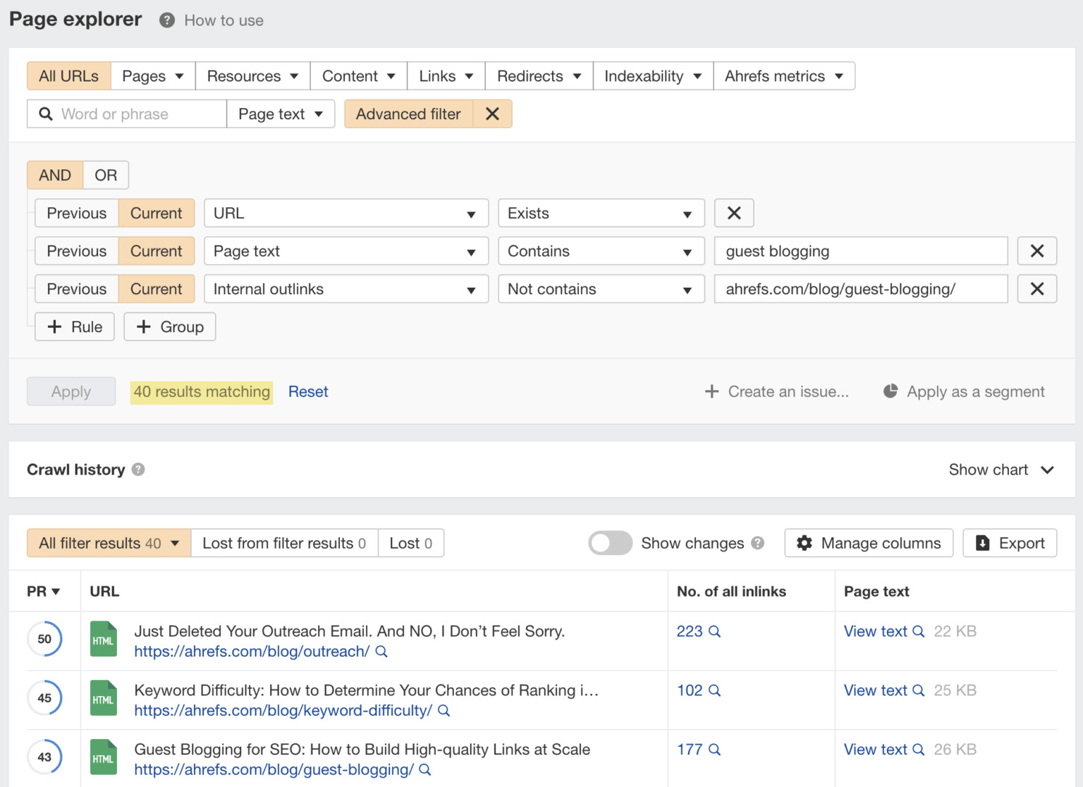This screenshot has width=1083, height=787.
Task: Select the OR logic operator
Action: coord(106,175)
